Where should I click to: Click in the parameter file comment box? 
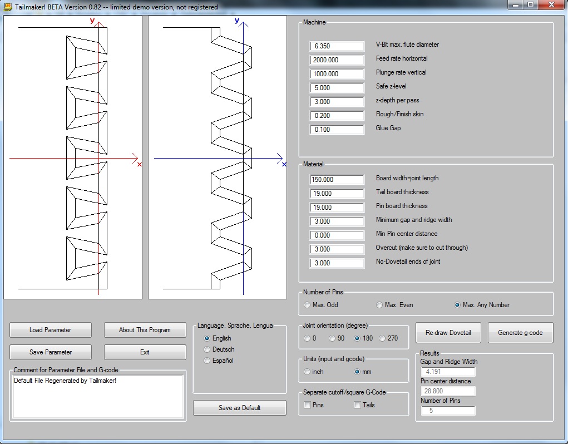pyautogui.click(x=98, y=397)
